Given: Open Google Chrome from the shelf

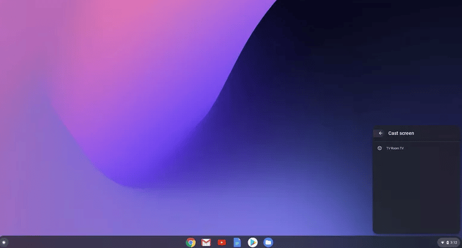Looking at the screenshot, I should 190,243.
